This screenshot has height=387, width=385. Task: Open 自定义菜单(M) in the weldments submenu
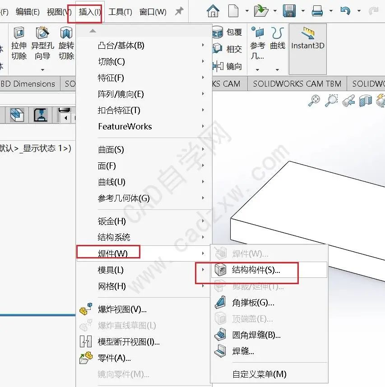click(x=269, y=374)
